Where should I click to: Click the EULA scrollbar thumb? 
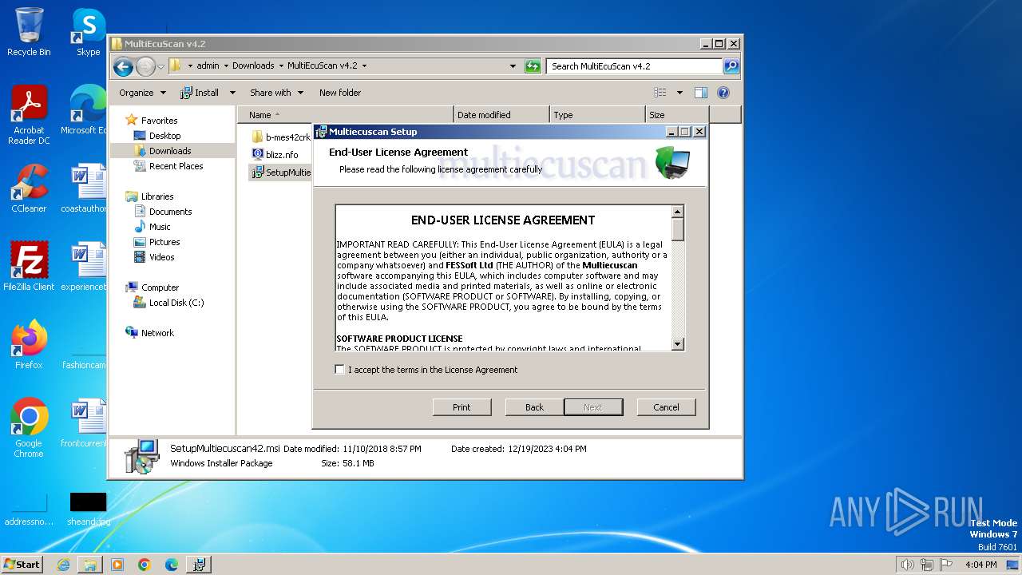[x=678, y=229]
